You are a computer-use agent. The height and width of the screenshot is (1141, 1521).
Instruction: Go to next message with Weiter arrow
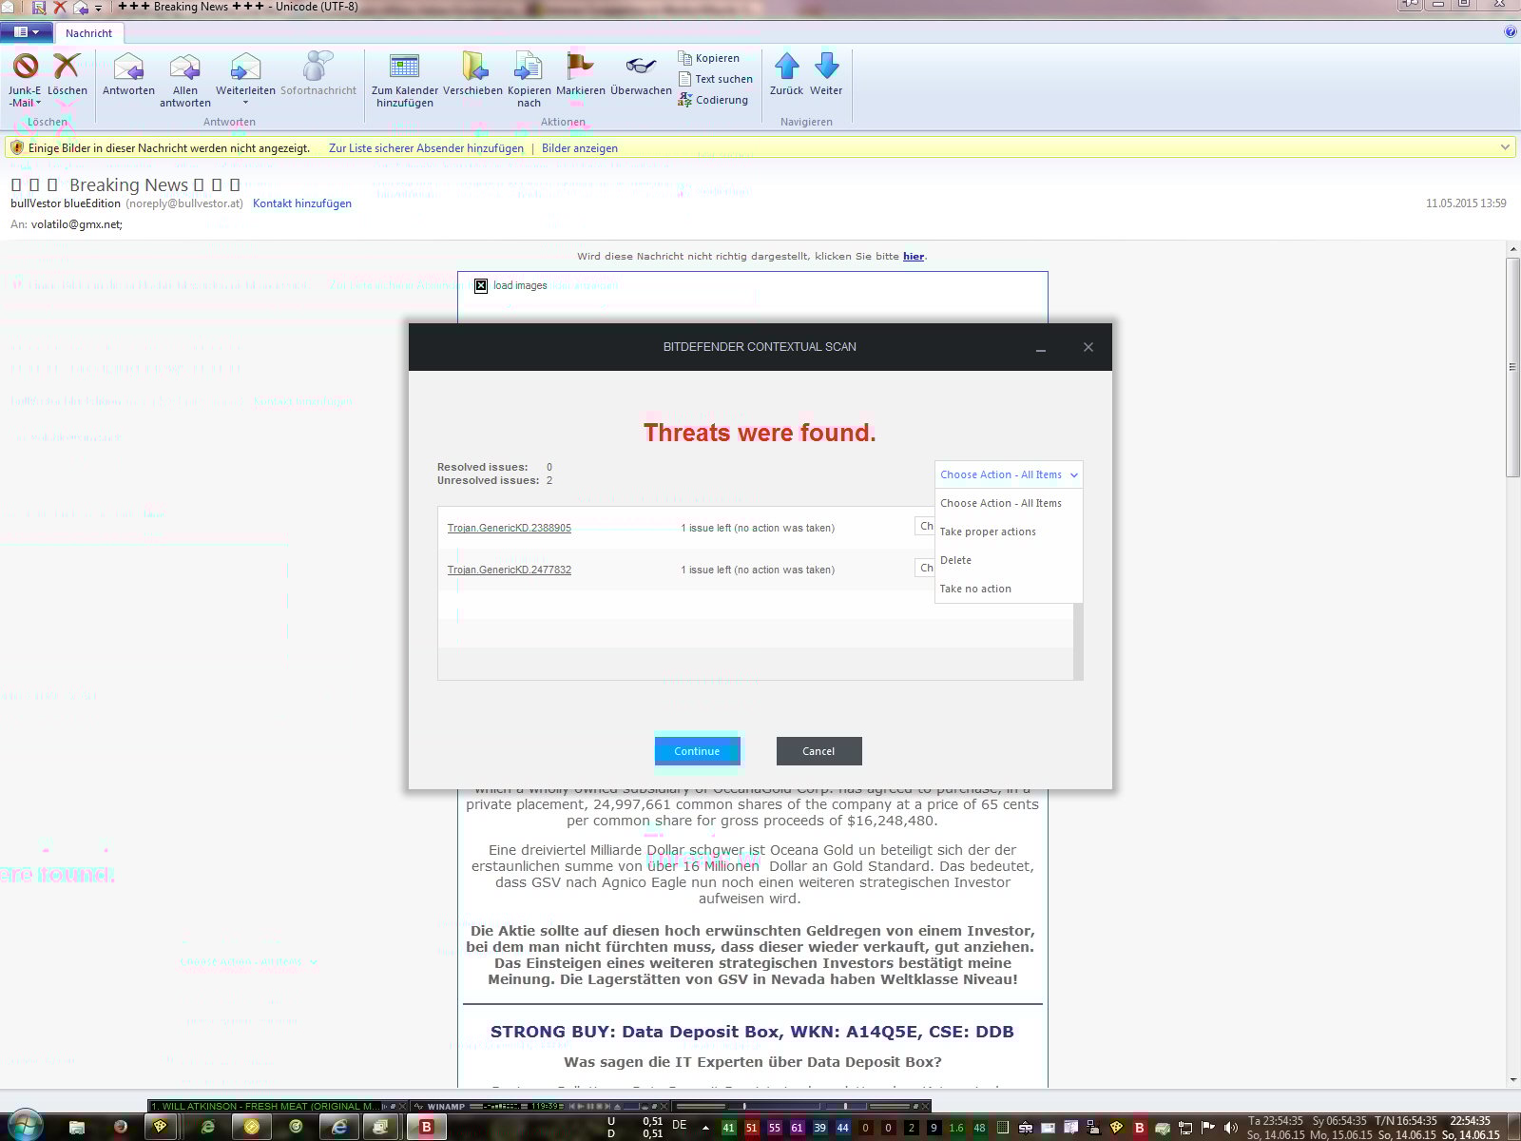pyautogui.click(x=826, y=67)
